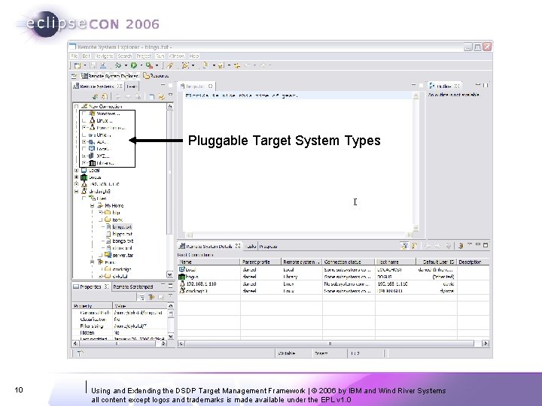Select the Team view tab

pos(131,86)
